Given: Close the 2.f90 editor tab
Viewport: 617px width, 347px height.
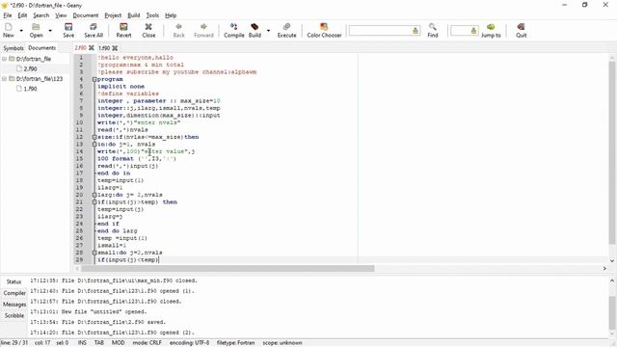Looking at the screenshot, I should tap(92, 48).
